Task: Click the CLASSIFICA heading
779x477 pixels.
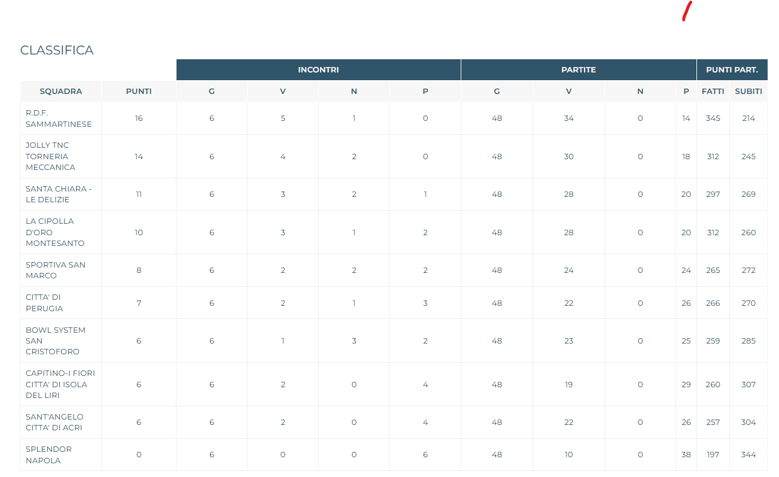Action: (x=57, y=50)
